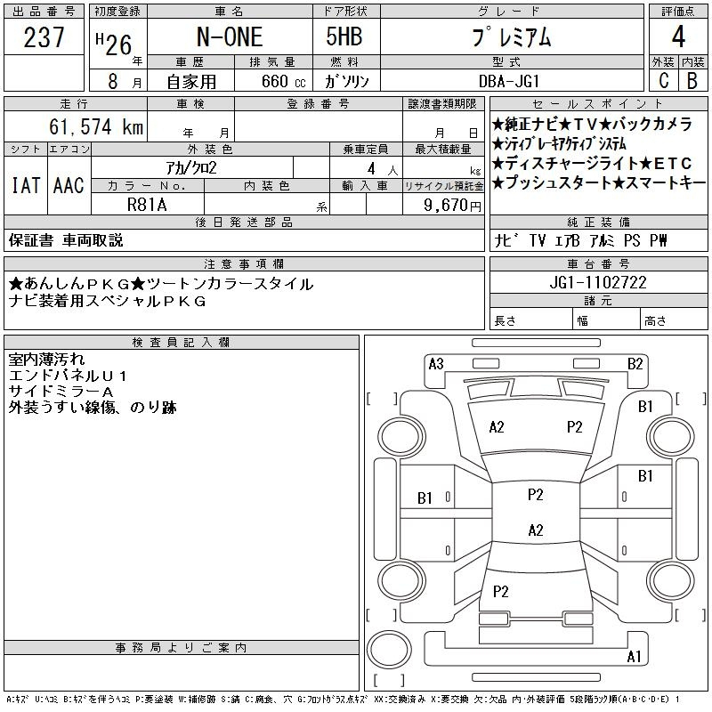
Task: Select the car name "N-ONE"
Action: tap(230, 37)
